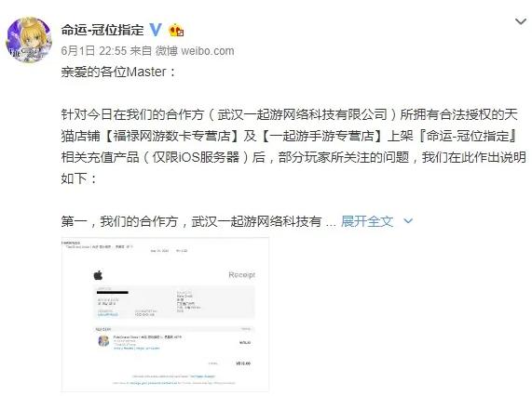The height and width of the screenshot is (396, 532).
Task: Click the text 【一起游手游专营店】
Action: [321, 136]
